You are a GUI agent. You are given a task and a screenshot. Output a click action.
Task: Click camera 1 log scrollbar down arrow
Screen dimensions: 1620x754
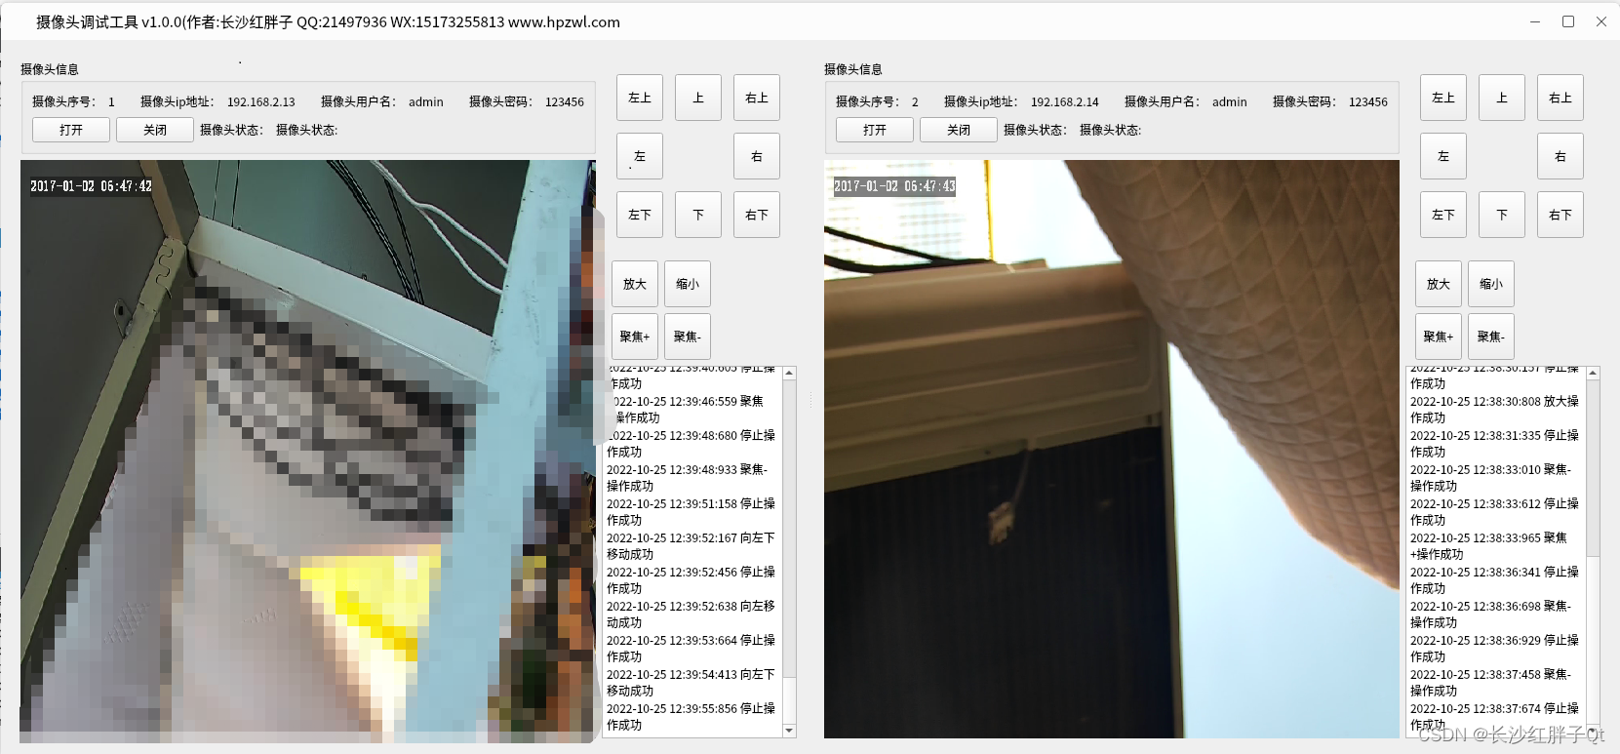pos(790,731)
